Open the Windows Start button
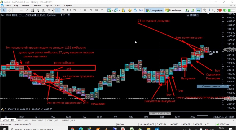Viewport: 236px width, 130px height. click(x=4, y=129)
